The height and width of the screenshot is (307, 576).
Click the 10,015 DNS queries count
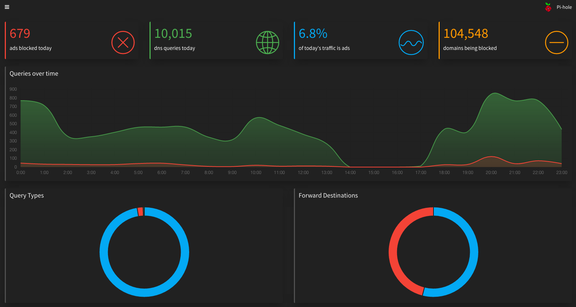click(173, 33)
